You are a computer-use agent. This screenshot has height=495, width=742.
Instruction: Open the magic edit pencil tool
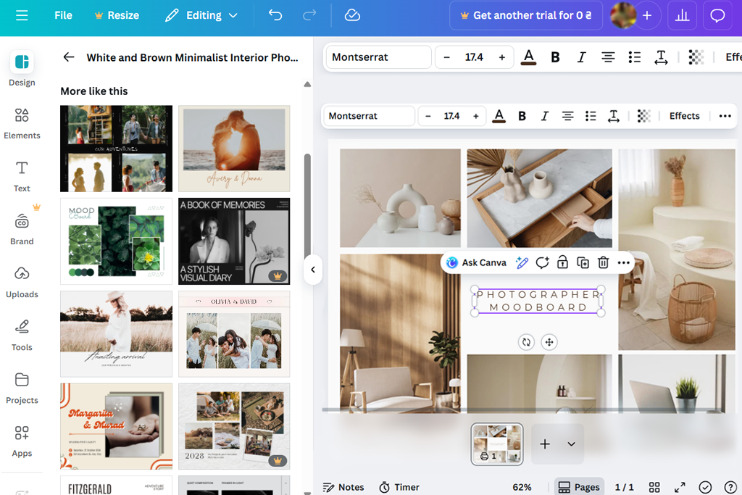point(522,262)
